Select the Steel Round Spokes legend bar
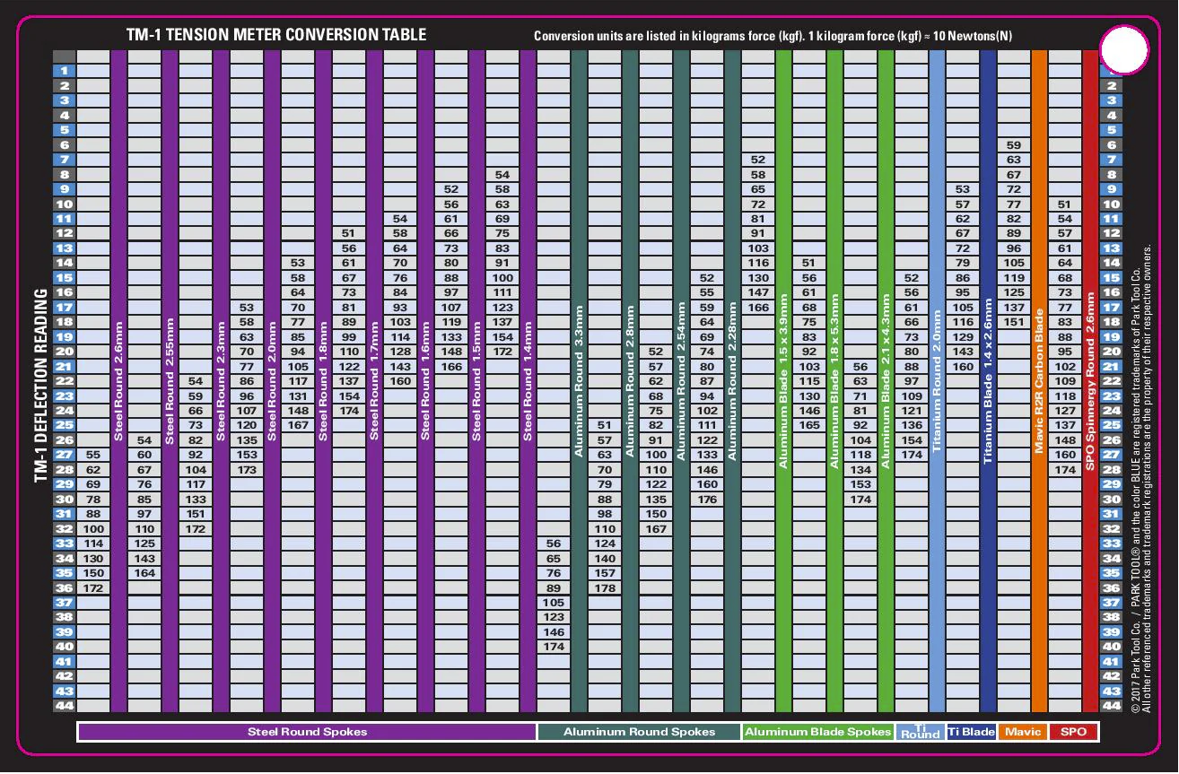Image resolution: width=1179 pixels, height=774 pixels. (307, 732)
